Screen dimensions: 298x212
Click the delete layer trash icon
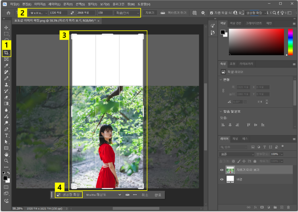point(288,207)
